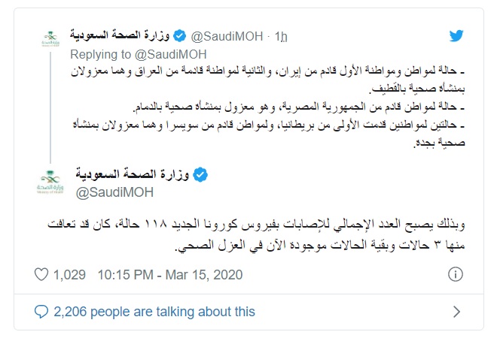
Task: Open @SaudiMOH in the Replying to line
Action: (171, 54)
